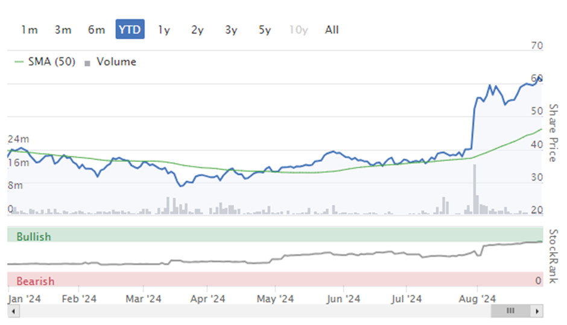This screenshot has width=567, height=325.
Task: Click the greyed-out 10y range option
Action: coord(299,30)
